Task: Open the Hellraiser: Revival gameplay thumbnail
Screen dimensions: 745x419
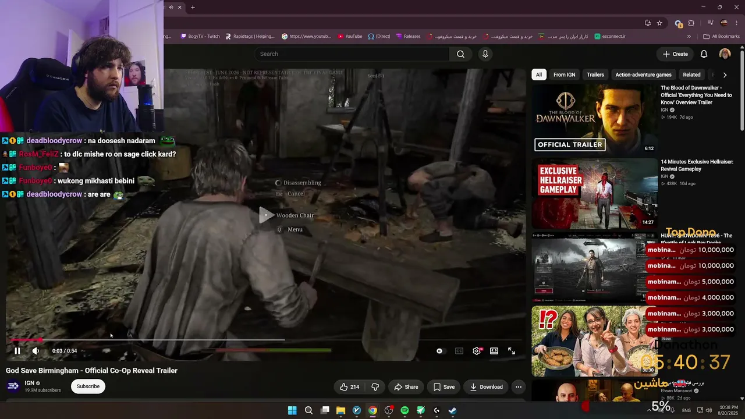Action: tap(594, 193)
